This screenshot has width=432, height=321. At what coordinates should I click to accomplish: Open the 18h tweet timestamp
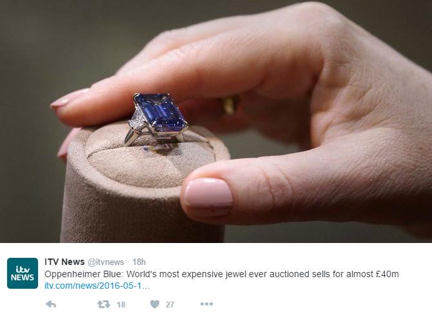click(139, 262)
